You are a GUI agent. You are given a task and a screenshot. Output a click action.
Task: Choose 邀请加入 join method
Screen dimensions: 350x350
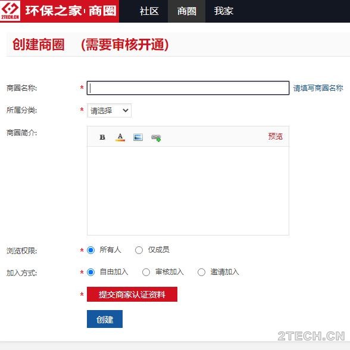(x=201, y=272)
